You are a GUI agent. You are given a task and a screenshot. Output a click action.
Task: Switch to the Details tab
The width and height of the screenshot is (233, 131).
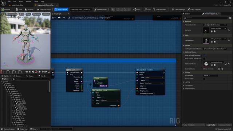[x=186, y=14]
